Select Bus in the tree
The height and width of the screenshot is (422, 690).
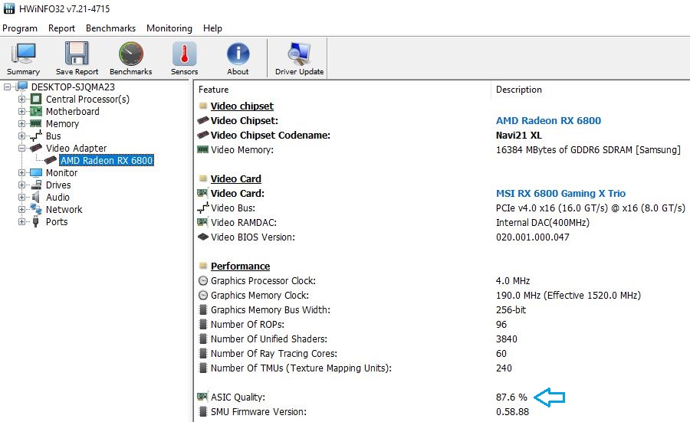point(53,136)
